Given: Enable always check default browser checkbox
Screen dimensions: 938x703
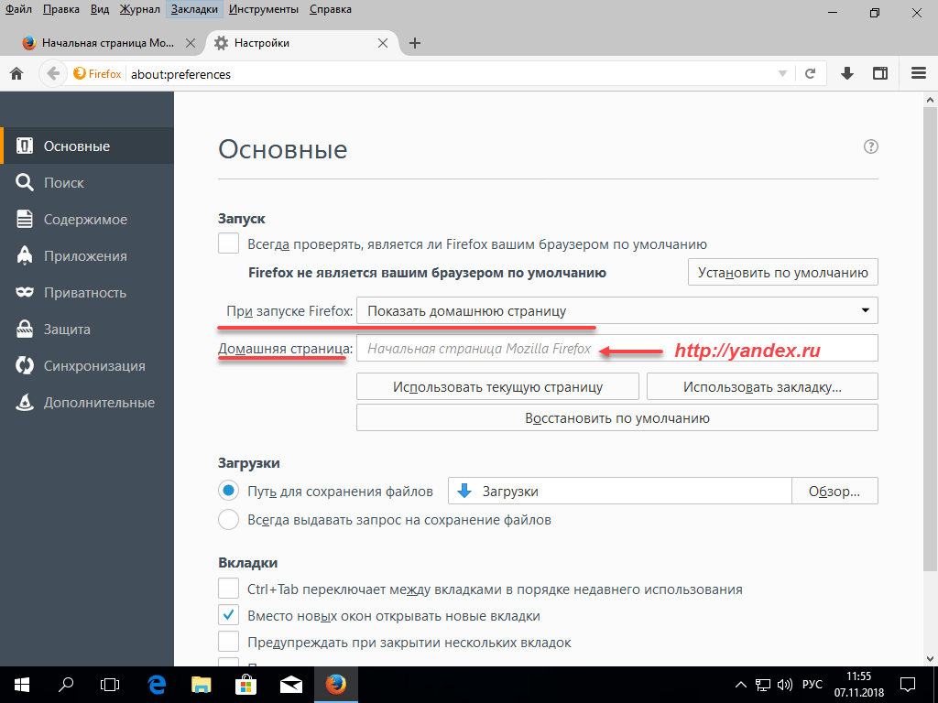Looking at the screenshot, I should [228, 244].
